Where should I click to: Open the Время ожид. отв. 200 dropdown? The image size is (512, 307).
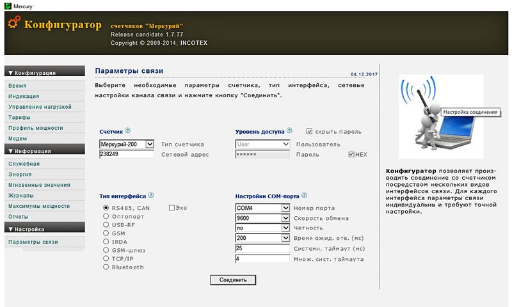coord(262,238)
